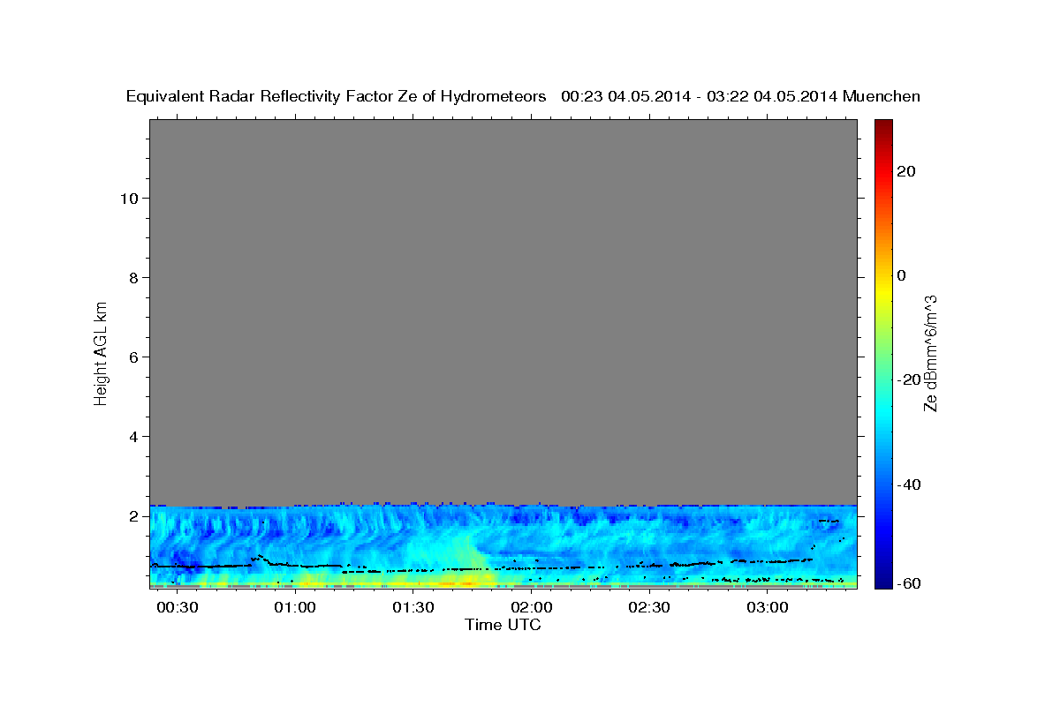Click the black cloud-base line near 02:30

tap(649, 565)
